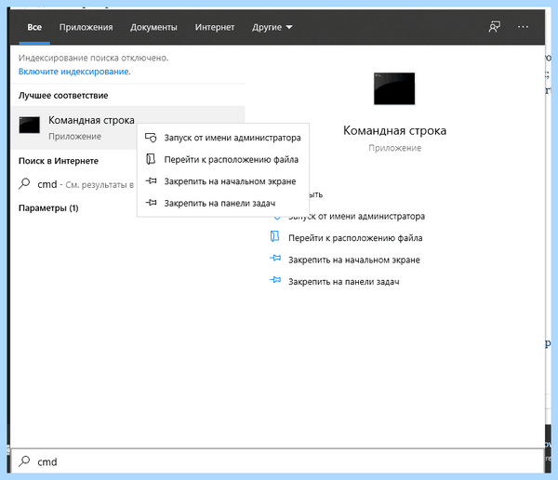Click Запуск от имени администратора in right pane
The width and height of the screenshot is (558, 480).
(x=356, y=216)
